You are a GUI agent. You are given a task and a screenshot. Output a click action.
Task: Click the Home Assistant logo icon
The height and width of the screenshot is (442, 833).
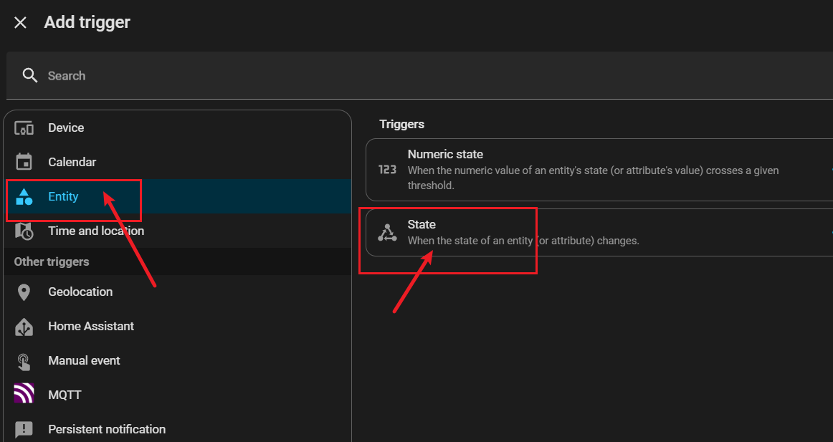coord(24,327)
